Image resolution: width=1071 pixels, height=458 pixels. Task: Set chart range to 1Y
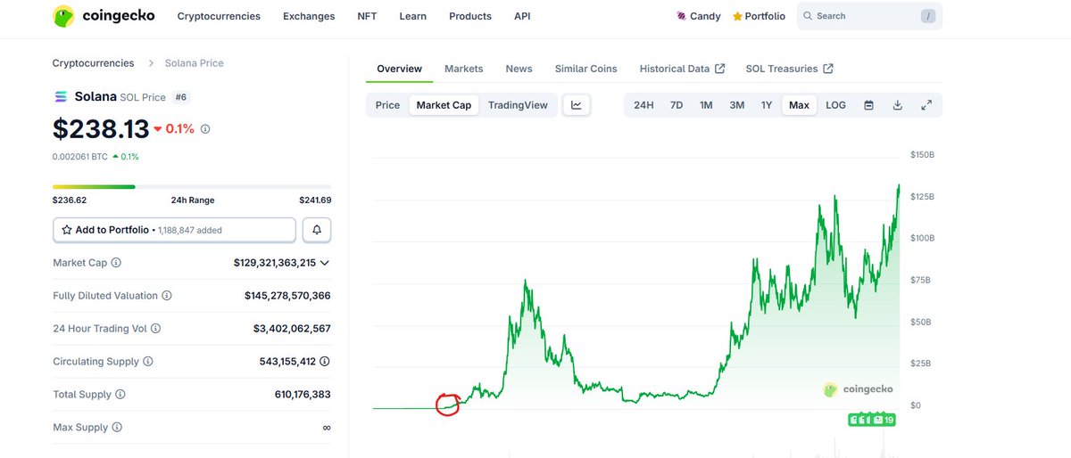click(x=766, y=105)
